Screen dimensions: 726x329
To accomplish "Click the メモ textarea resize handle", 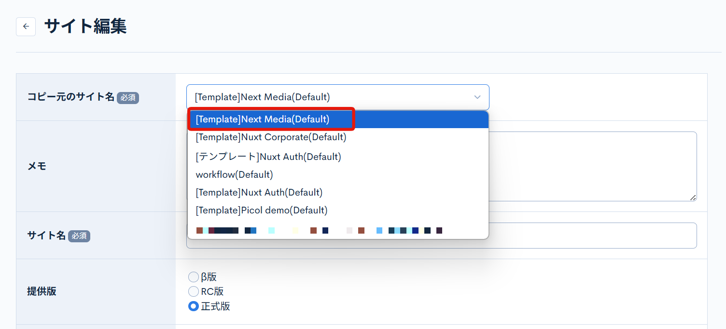I will pos(693,197).
